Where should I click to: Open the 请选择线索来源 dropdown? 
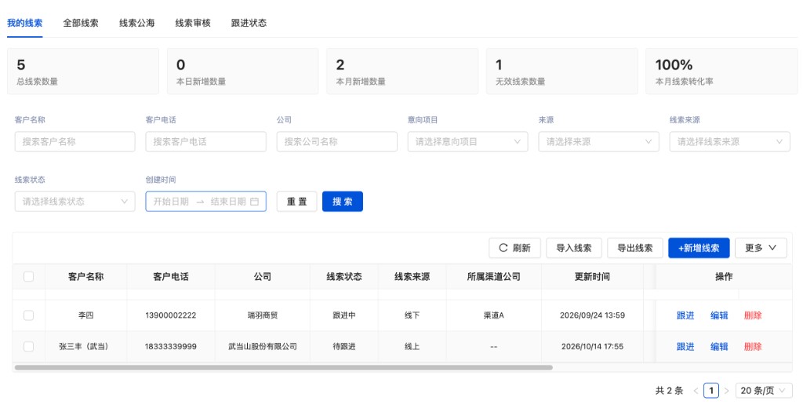(730, 141)
